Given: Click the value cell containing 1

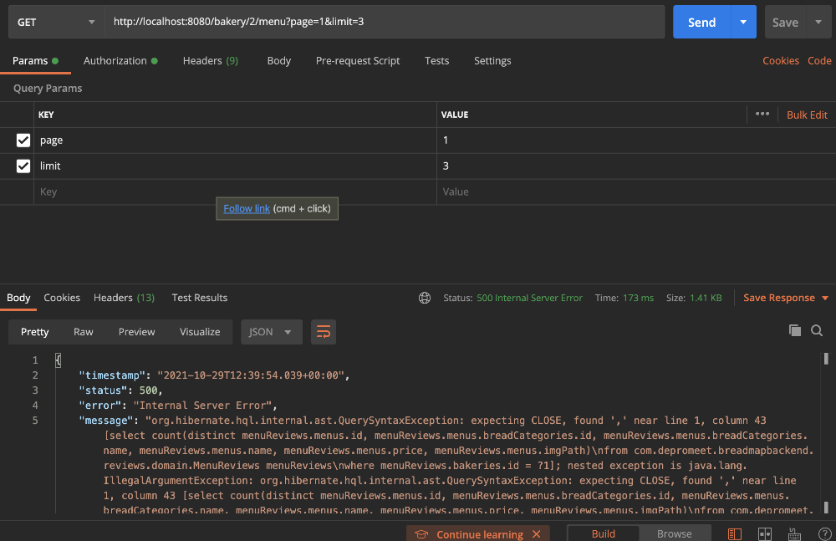Looking at the screenshot, I should [636, 140].
